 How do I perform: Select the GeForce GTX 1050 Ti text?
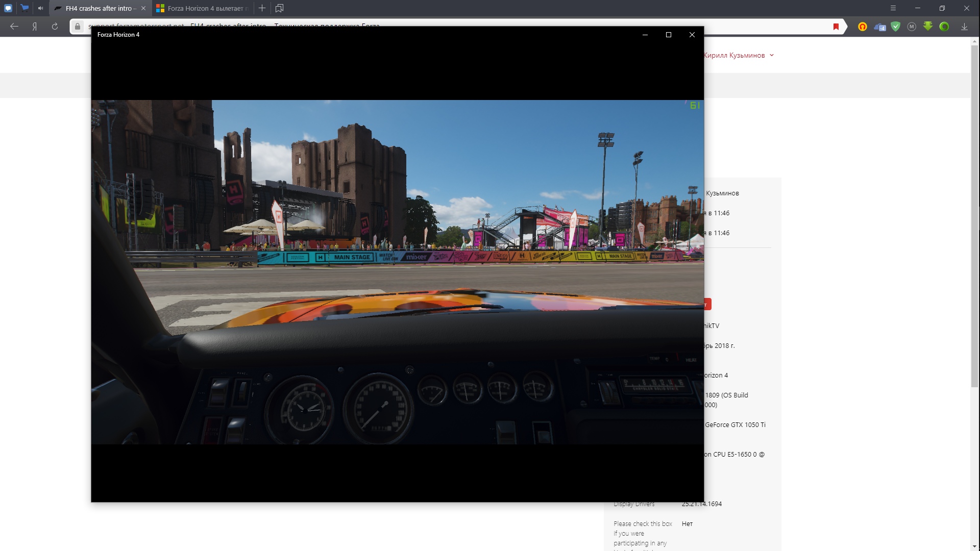click(735, 424)
